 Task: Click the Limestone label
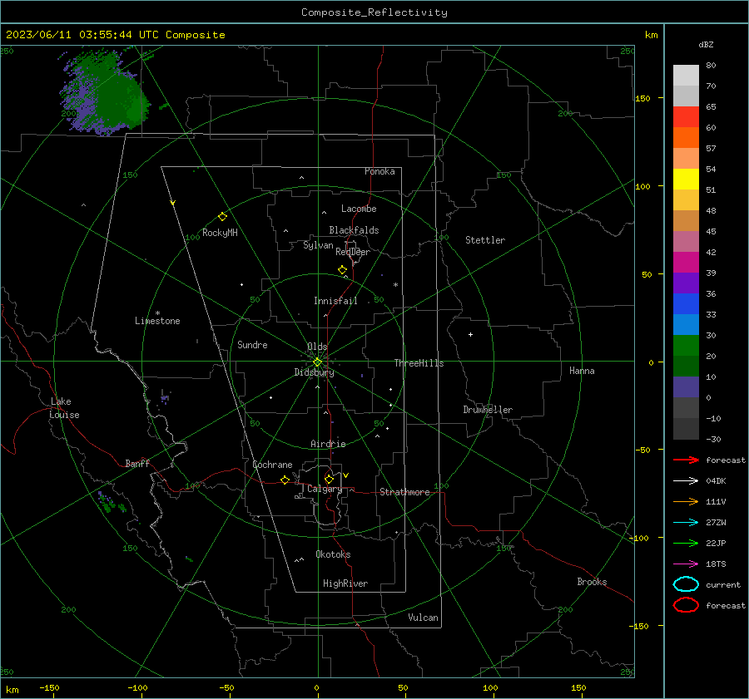(157, 321)
